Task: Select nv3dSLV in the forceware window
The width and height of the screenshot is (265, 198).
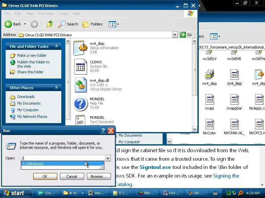Action: pyautogui.click(x=210, y=55)
